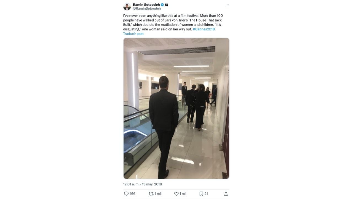This screenshot has width=353, height=199.
Task: Open Ramin Setoodeh's profile avatar
Action: tap(127, 7)
